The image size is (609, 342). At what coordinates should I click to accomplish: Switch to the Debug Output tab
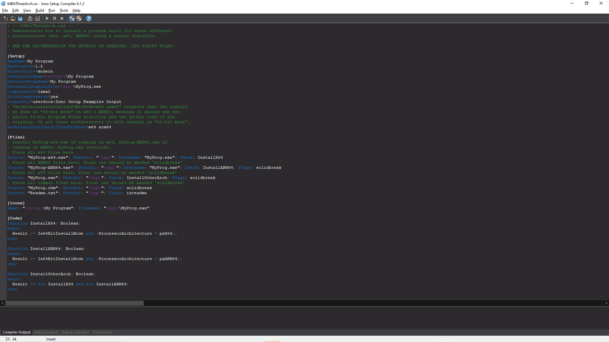[x=46, y=332]
